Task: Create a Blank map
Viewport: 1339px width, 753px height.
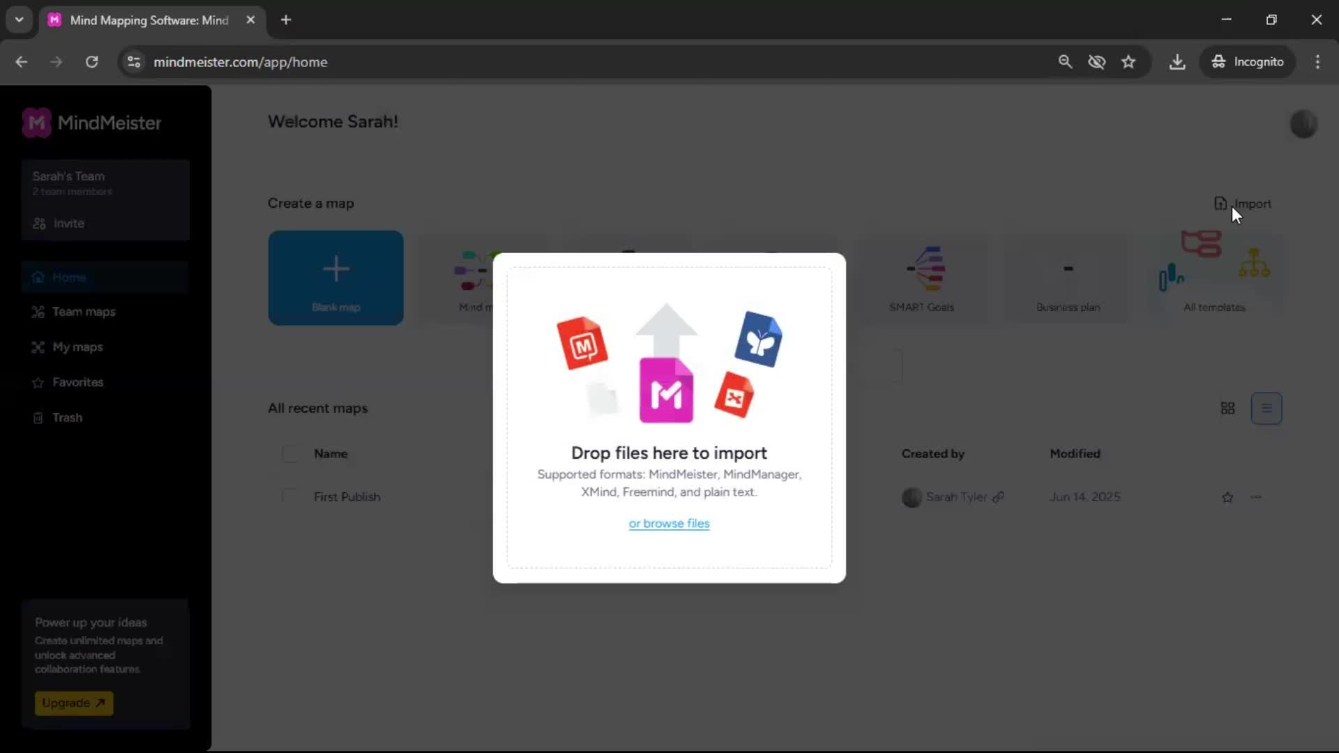Action: point(335,278)
